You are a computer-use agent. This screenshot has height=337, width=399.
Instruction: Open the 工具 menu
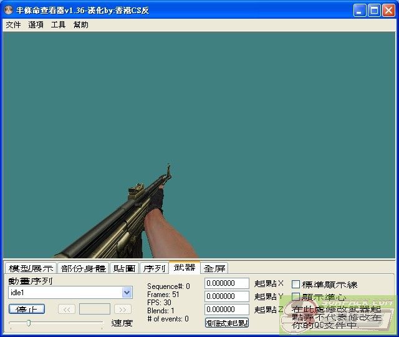pyautogui.click(x=58, y=25)
